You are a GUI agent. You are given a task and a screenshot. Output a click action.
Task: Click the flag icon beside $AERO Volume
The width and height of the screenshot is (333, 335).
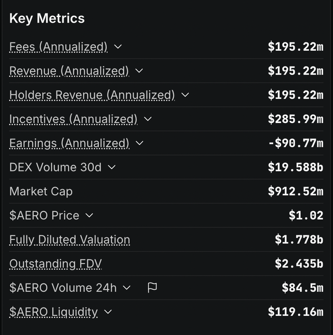(x=152, y=288)
